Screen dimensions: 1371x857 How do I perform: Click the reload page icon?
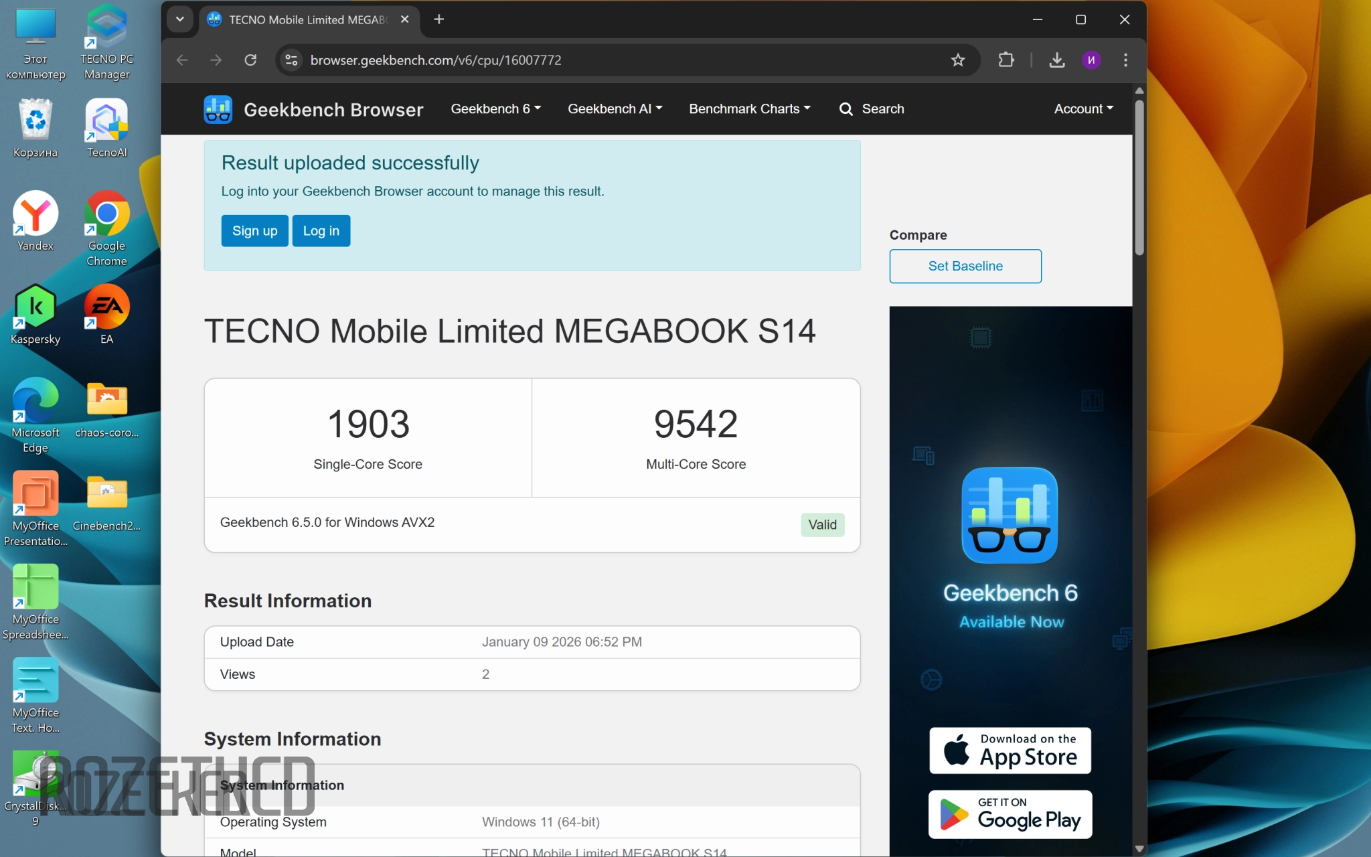click(250, 60)
